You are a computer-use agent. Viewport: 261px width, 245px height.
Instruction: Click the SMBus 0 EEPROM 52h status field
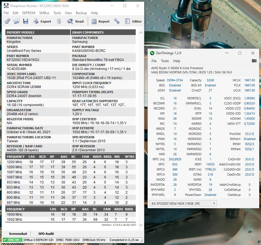(39, 240)
